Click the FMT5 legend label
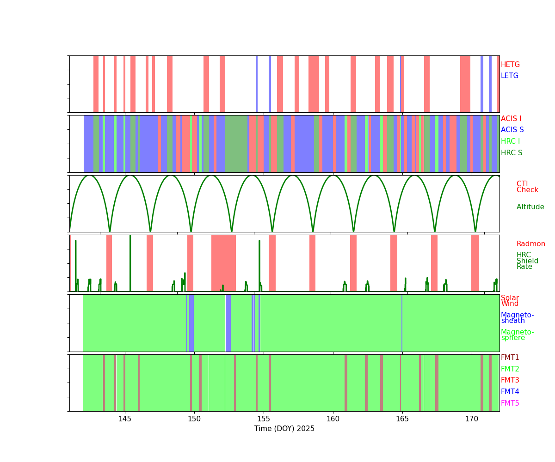Viewport: 555px width, 462px height. [x=510, y=403]
